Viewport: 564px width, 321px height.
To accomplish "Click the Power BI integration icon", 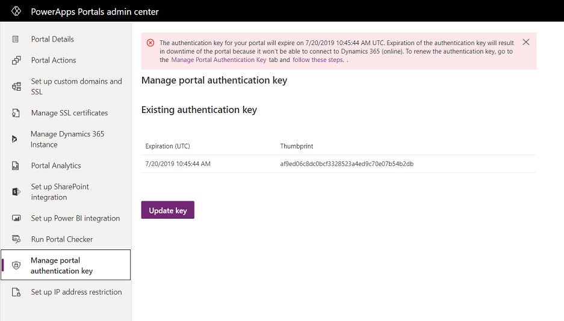I will point(16,218).
